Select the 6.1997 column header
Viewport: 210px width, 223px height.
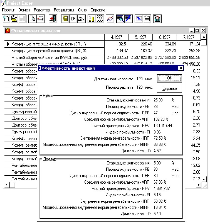pos(165,37)
